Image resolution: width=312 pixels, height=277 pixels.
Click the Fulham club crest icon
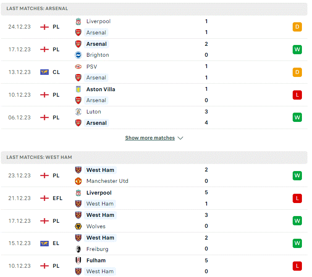click(x=79, y=261)
